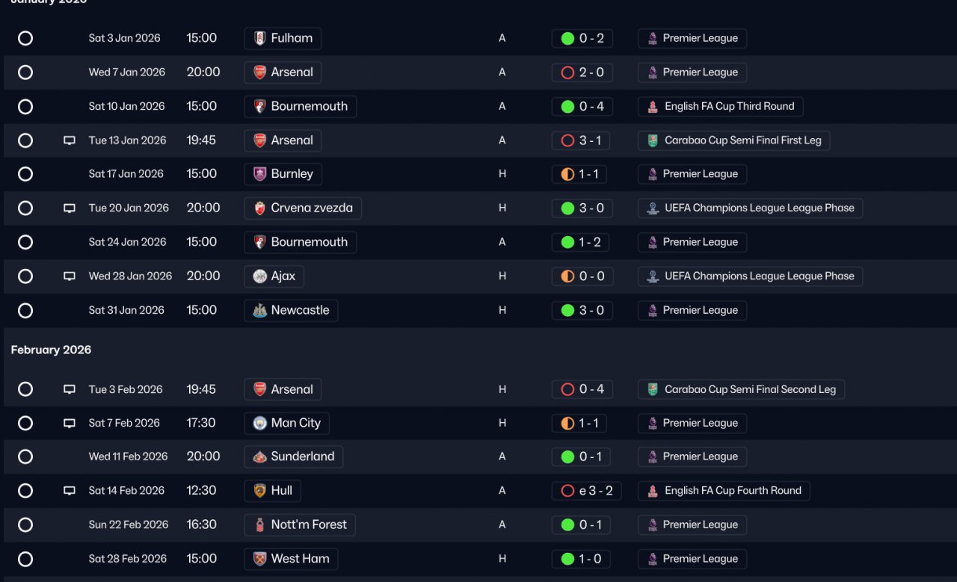Open the Nott'm Forest team page
The image size is (957, 582).
click(308, 524)
